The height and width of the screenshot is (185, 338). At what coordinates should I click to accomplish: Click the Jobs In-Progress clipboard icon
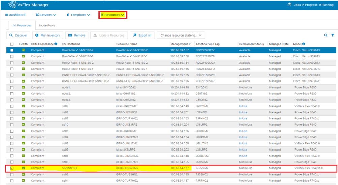289,5
